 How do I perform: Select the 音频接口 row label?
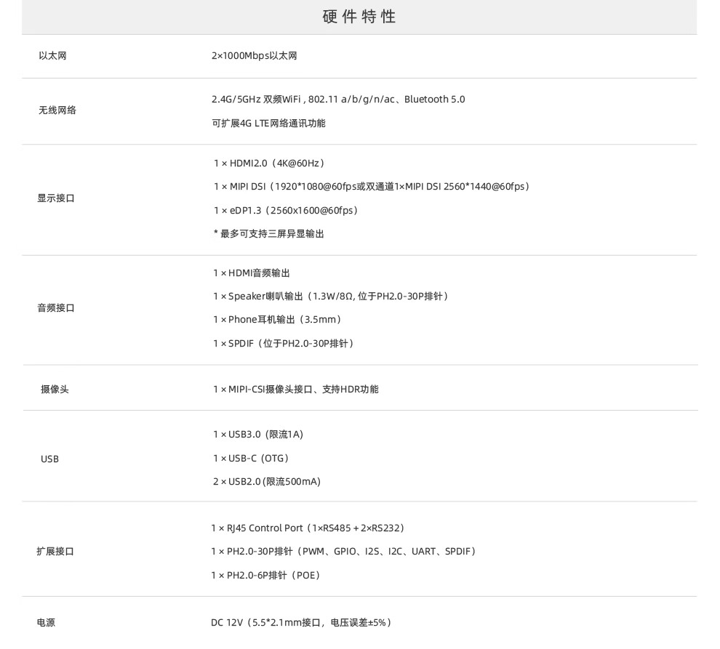tap(56, 308)
